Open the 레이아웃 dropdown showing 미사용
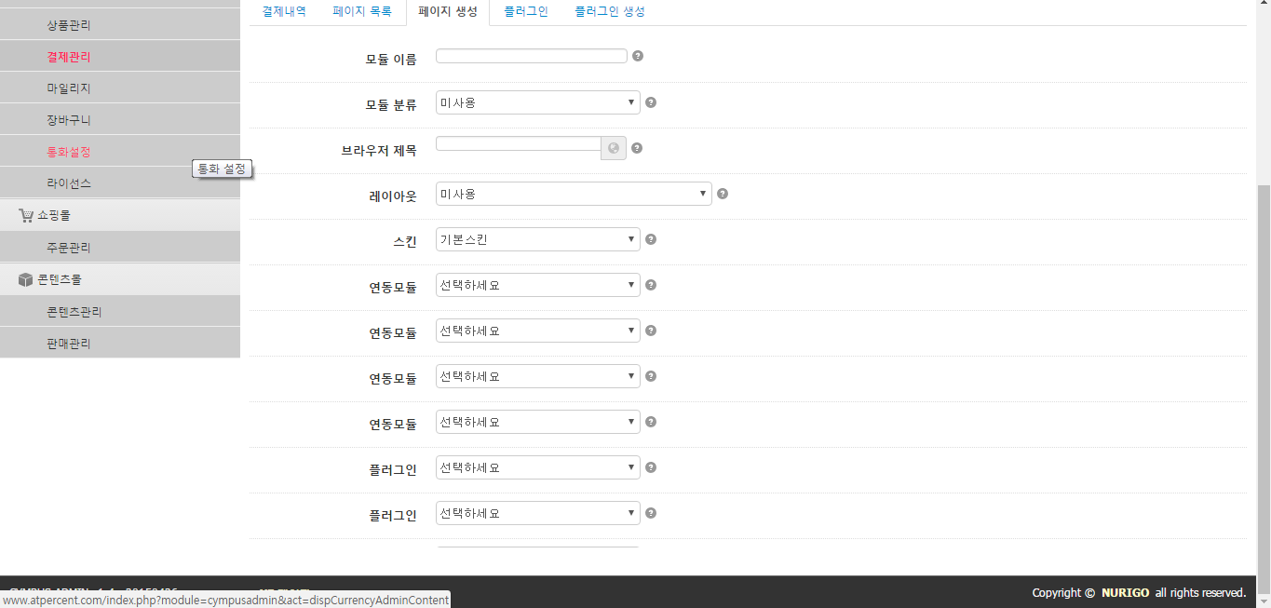Viewport: 1271px width, 608px height. [573, 194]
